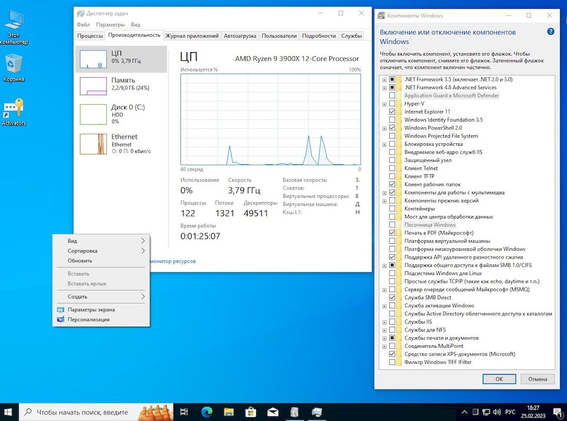Expand the Hyper-V tree node
The height and width of the screenshot is (421, 567).
click(385, 104)
